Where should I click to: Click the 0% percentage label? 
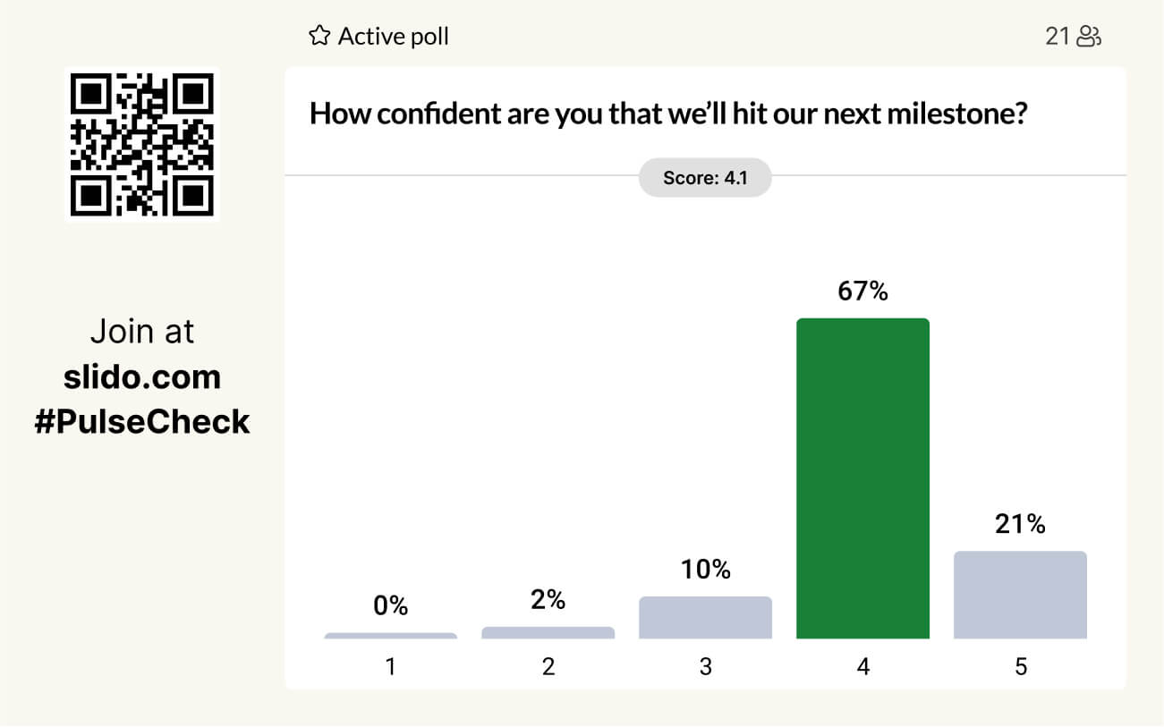pyautogui.click(x=390, y=605)
